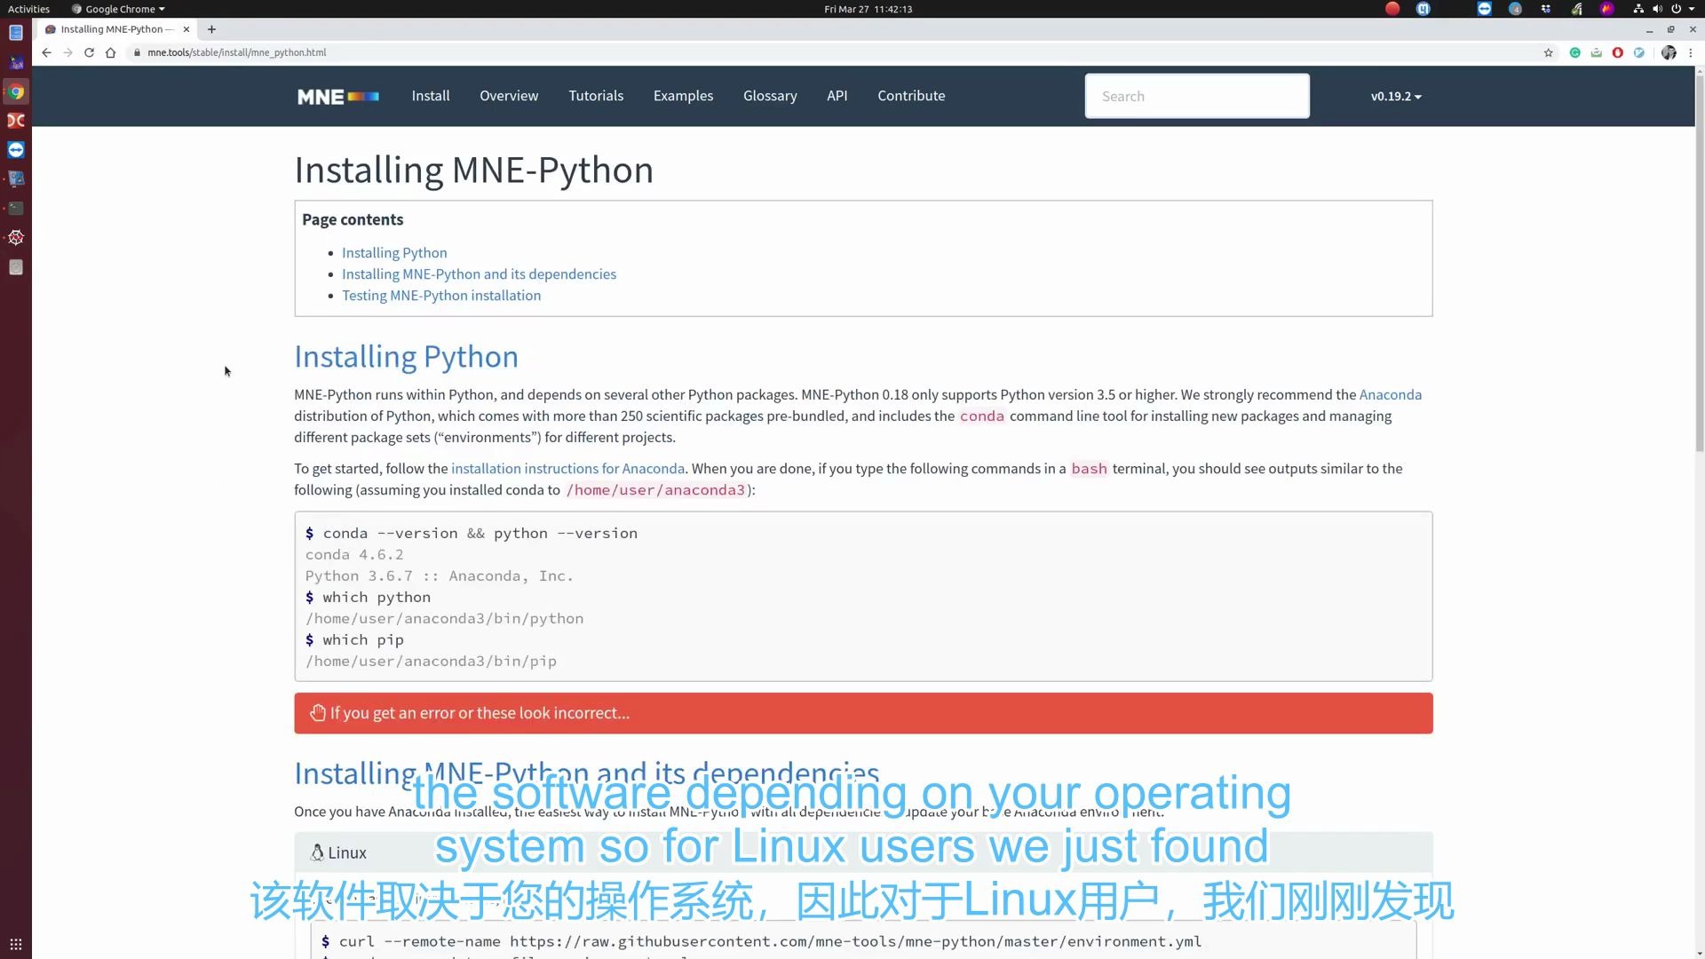Click the red recording tray indicator

[x=1392, y=9]
